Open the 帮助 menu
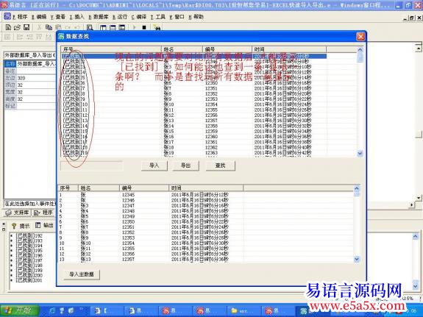This screenshot has height=317, width=423. (x=196, y=17)
